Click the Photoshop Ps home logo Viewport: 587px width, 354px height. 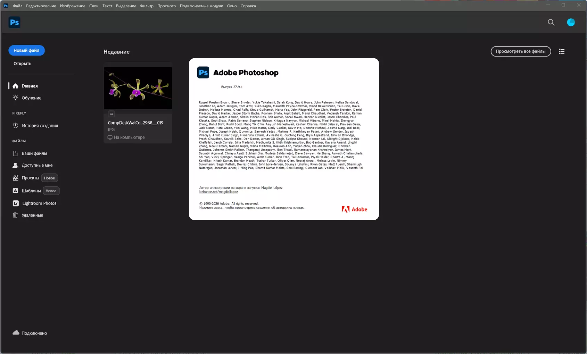(14, 22)
